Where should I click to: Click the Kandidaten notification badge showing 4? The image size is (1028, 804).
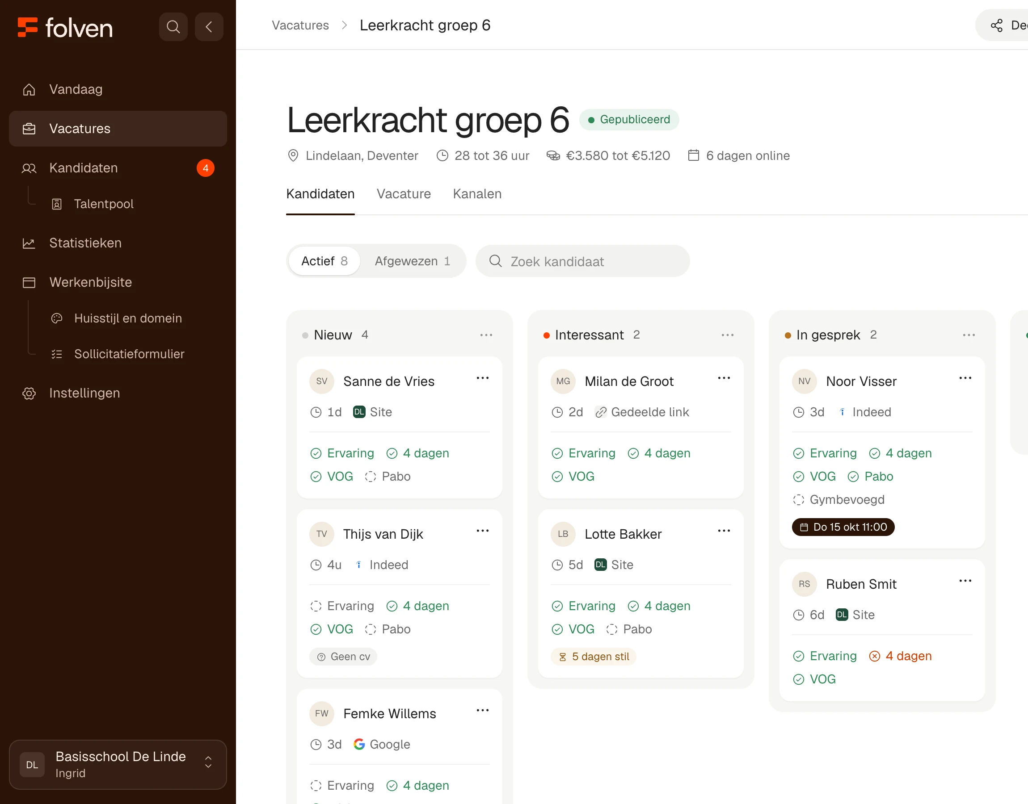point(205,168)
